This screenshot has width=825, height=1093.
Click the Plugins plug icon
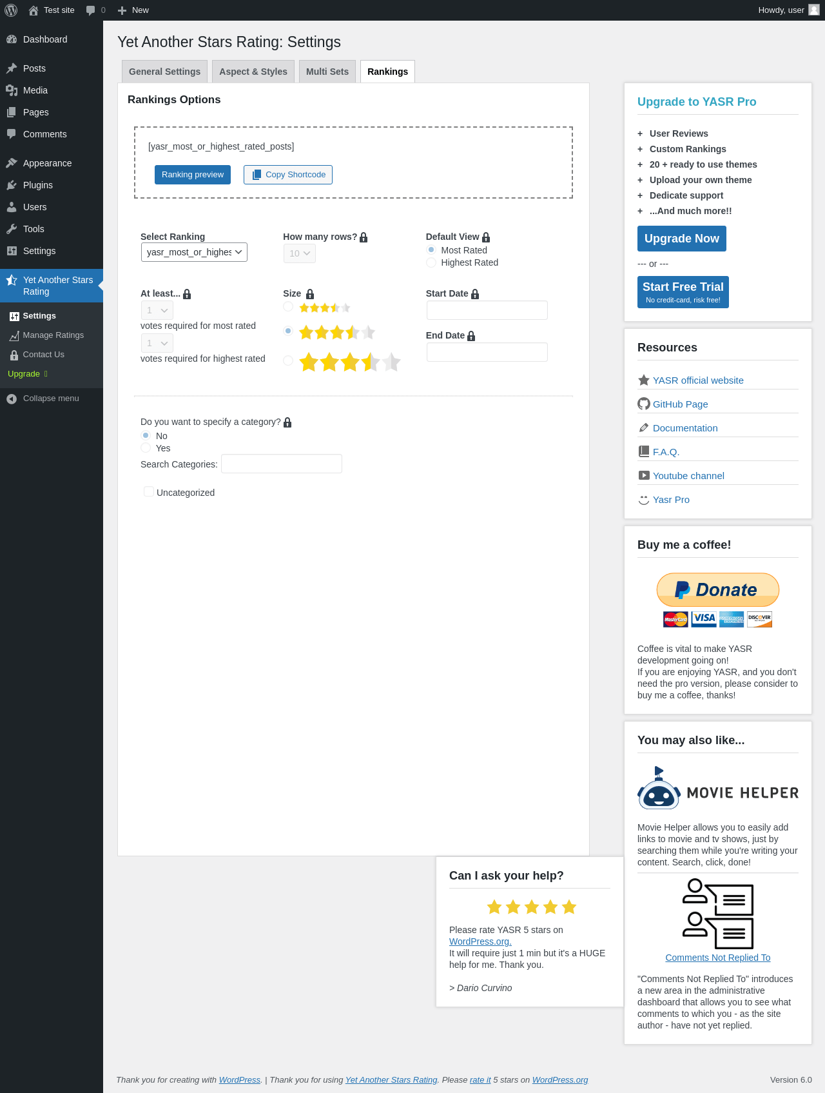pos(12,185)
